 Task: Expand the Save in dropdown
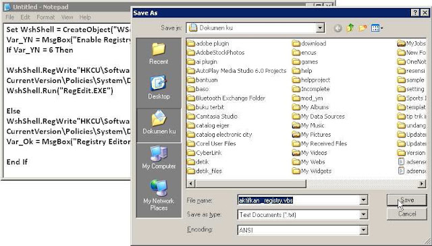coord(320,28)
